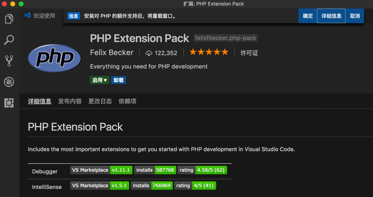Screen dimensions: 373x197
Task: Open Source Control branch icon
Action: (x=9, y=61)
